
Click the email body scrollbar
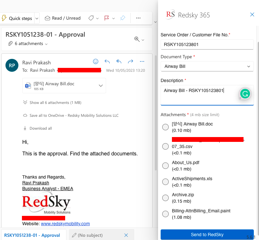click(155, 113)
